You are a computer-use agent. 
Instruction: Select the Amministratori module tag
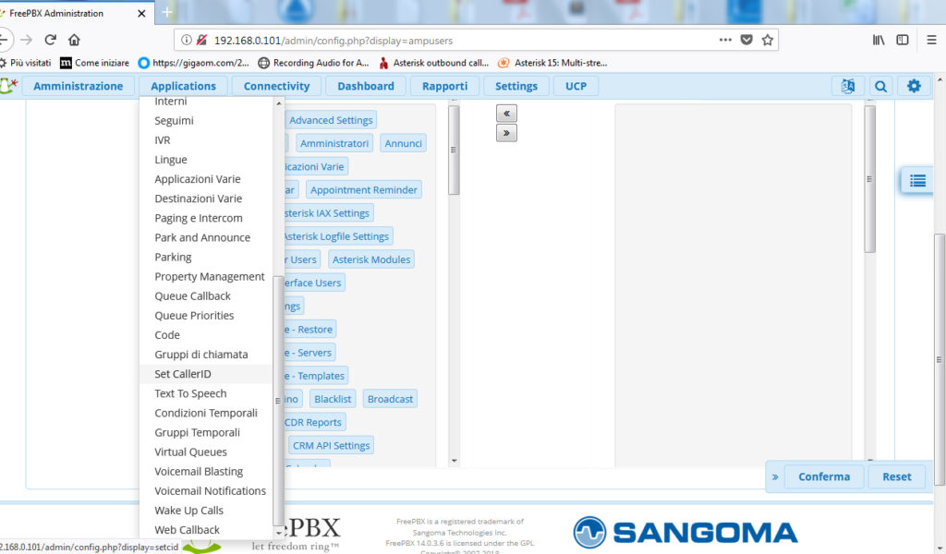click(x=334, y=143)
